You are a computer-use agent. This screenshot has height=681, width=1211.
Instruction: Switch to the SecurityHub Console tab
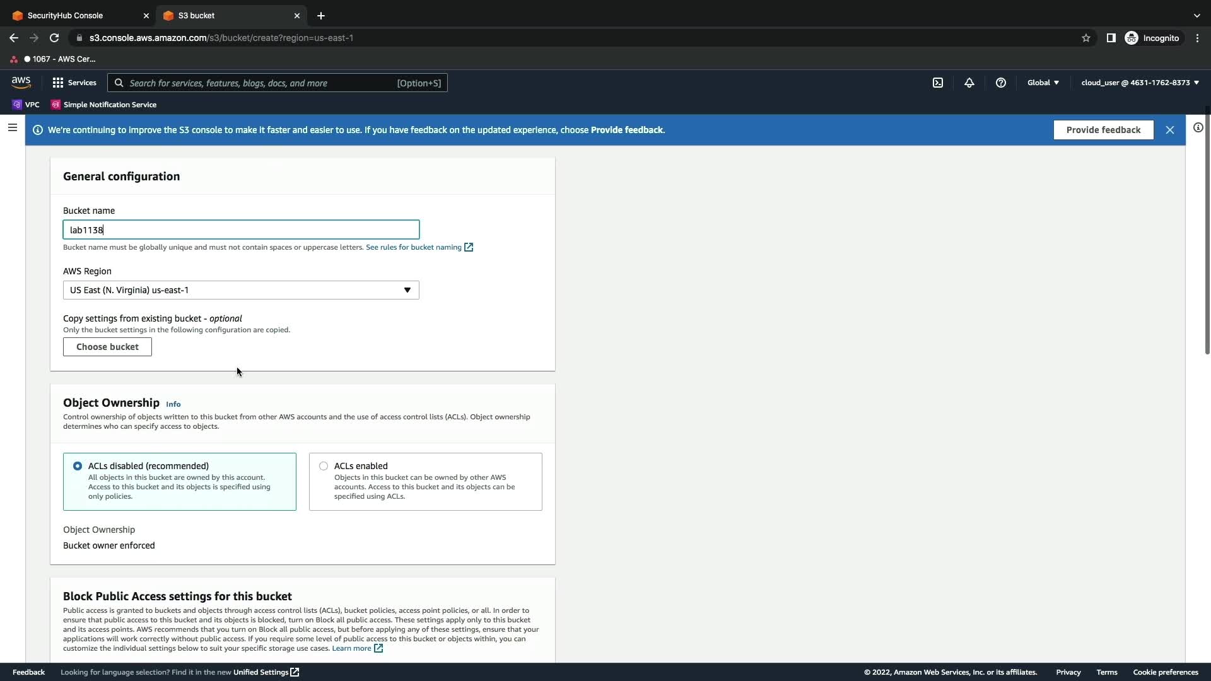pos(66,15)
